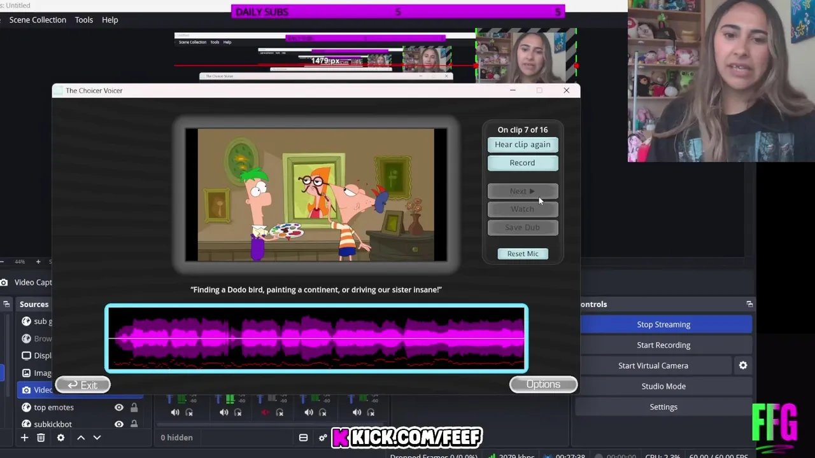Click the browser icon of subkickbot source

(x=26, y=424)
